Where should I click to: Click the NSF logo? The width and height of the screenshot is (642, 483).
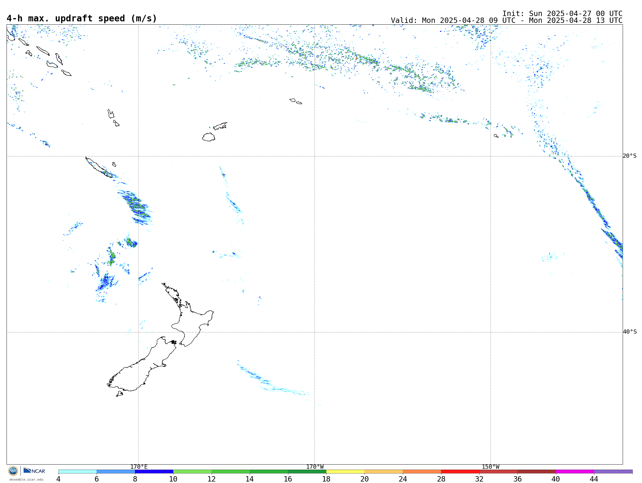click(13, 471)
